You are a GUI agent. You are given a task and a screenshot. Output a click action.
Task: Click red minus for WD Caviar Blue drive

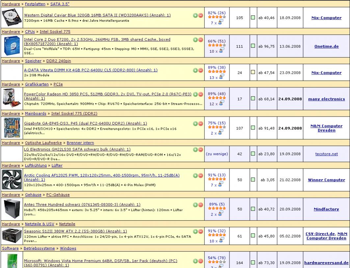coord(201,15)
